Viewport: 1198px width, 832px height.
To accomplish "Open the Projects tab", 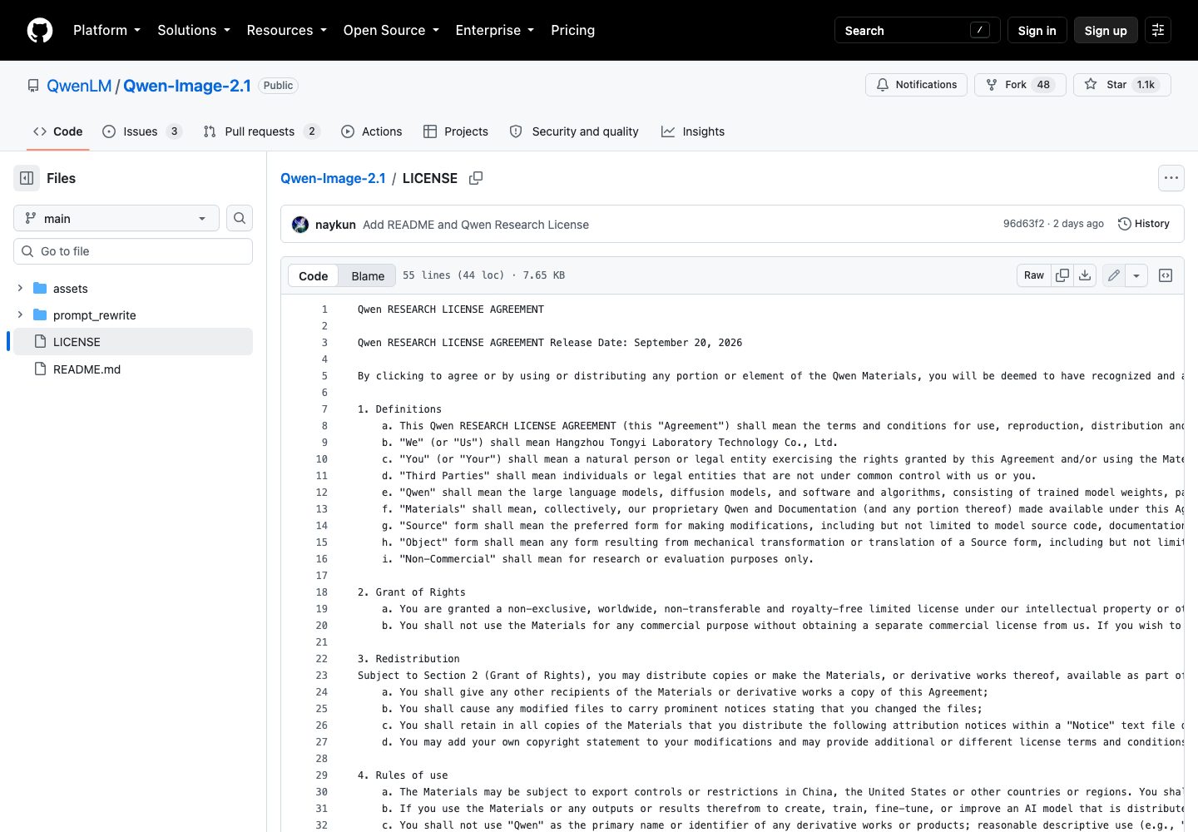I will (456, 131).
